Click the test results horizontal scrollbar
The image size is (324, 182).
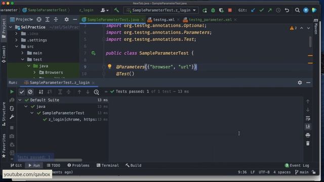tap(50, 160)
